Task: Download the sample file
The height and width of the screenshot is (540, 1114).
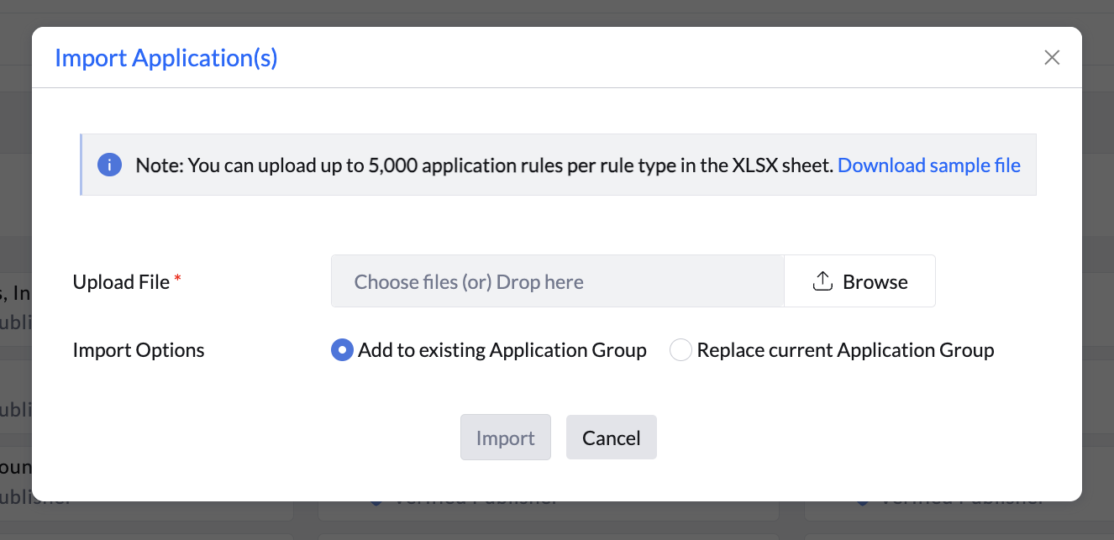Action: [x=928, y=165]
